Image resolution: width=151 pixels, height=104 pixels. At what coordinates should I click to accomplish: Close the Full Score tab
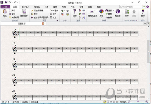tap(43, 23)
